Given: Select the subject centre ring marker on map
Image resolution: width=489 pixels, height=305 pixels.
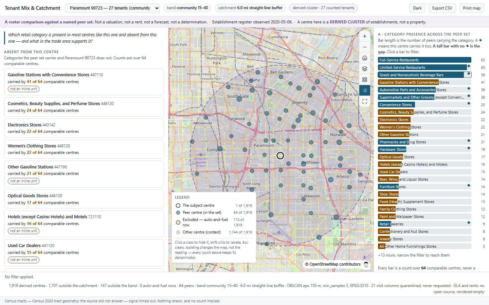Looking at the screenshot, I should click(x=280, y=156).
